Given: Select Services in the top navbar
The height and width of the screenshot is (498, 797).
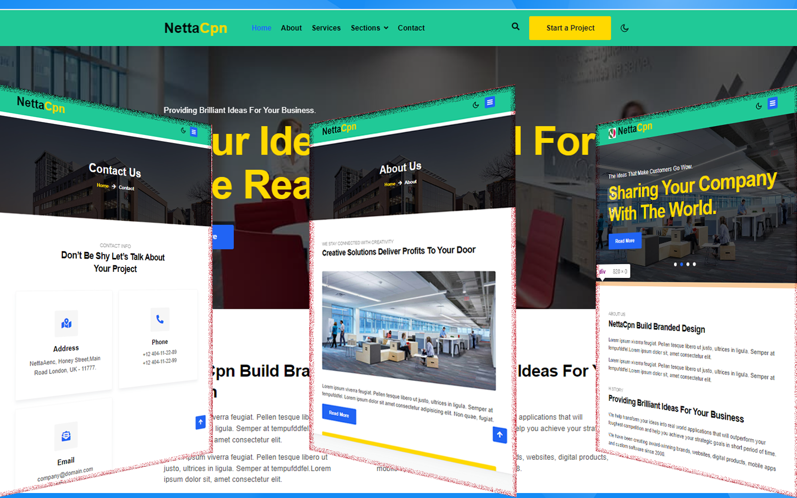Looking at the screenshot, I should pyautogui.click(x=326, y=28).
